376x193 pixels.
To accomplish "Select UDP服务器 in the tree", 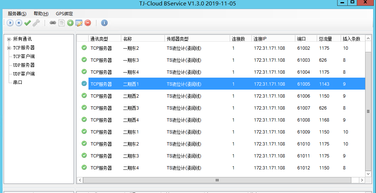I will [24, 65].
